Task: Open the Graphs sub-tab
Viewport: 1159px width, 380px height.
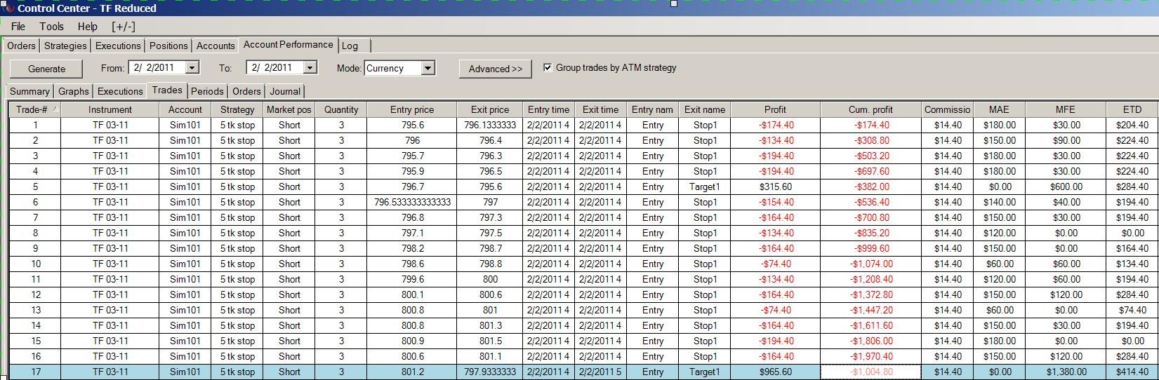Action: point(74,91)
